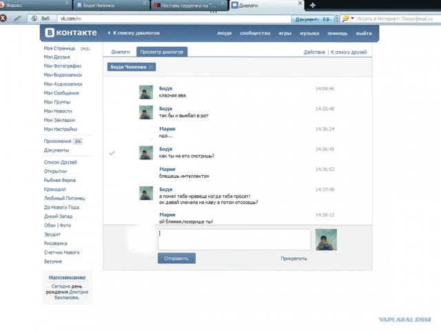Open сообщества in top menu
Screen dimensions: 441x331
pos(255,33)
